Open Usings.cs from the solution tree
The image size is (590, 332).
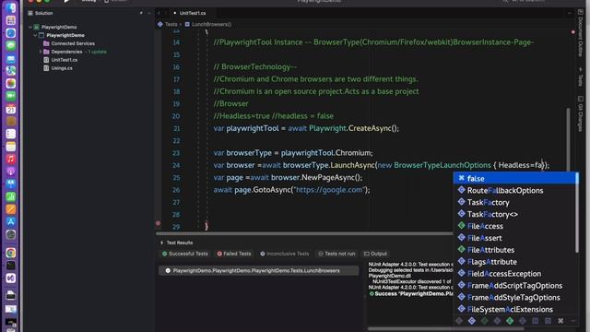point(62,68)
